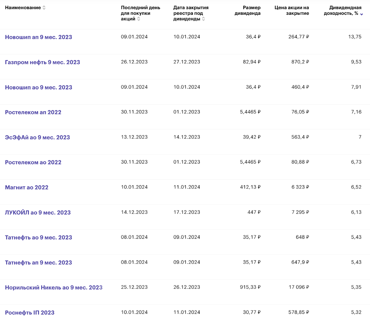The width and height of the screenshot is (370, 328).
Task: Select Норильский Никель purchase date 25.12.2023
Action: tap(134, 287)
